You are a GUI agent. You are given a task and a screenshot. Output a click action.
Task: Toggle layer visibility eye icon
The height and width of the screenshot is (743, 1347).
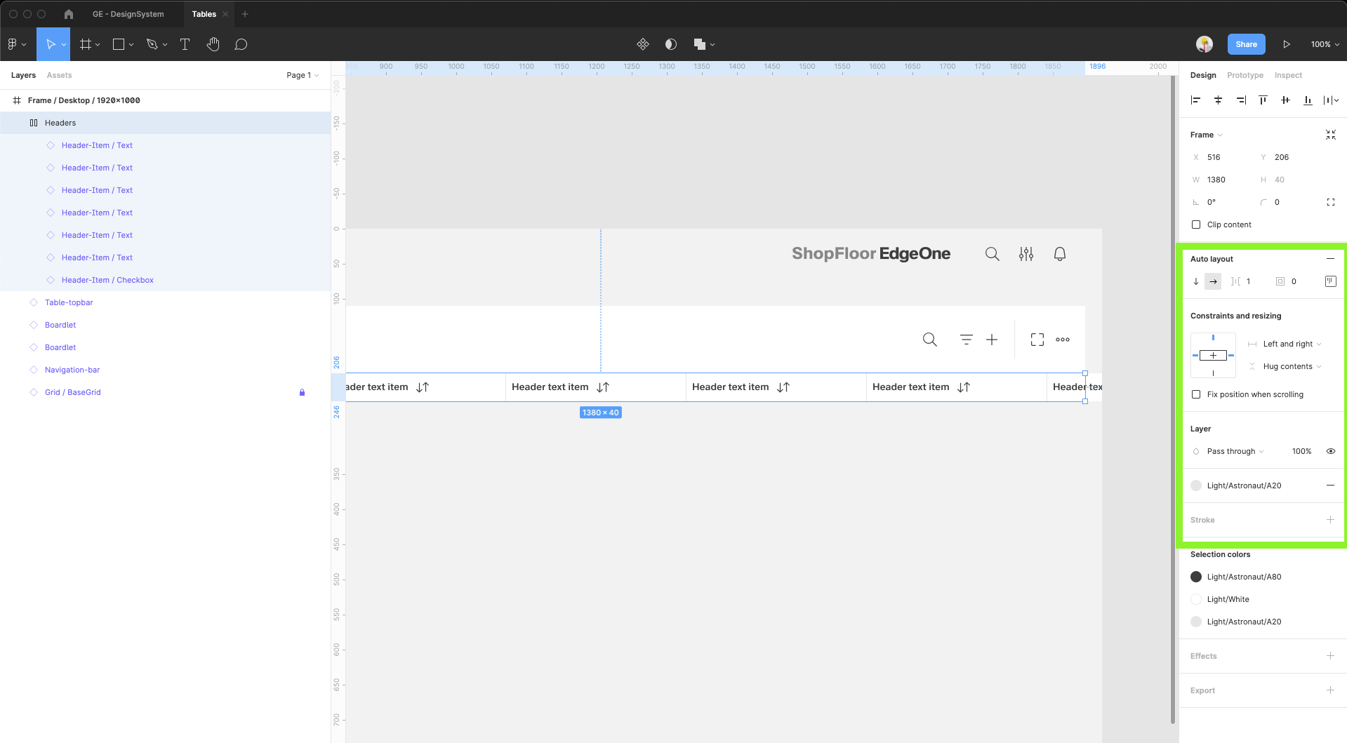click(1330, 451)
